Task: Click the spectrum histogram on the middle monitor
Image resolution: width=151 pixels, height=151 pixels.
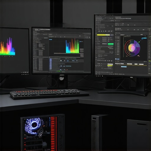Action: tap(73, 46)
